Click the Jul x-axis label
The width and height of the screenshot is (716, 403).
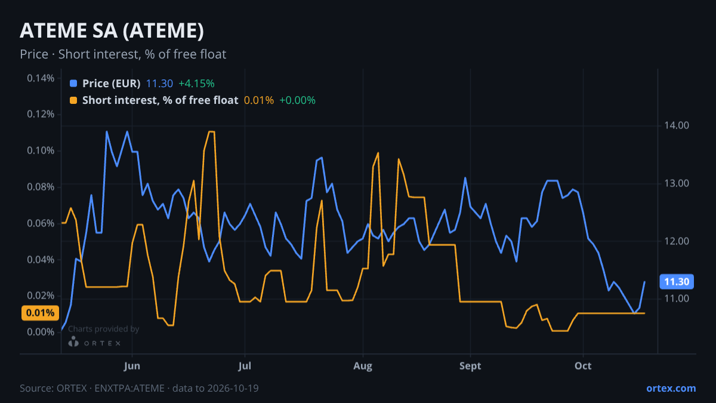click(x=244, y=365)
